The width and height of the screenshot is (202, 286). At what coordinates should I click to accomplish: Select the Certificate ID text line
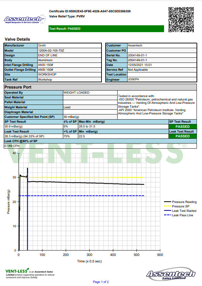click(x=90, y=11)
